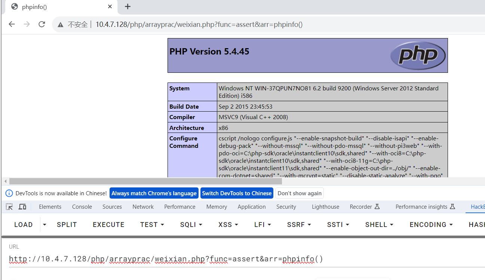Click the browser back arrow

click(12, 24)
